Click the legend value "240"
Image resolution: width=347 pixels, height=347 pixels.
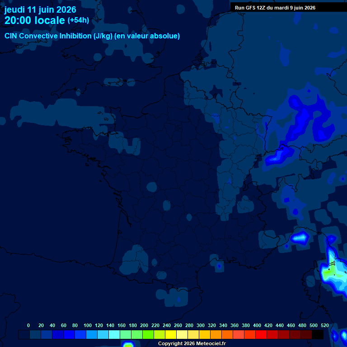point(167,325)
